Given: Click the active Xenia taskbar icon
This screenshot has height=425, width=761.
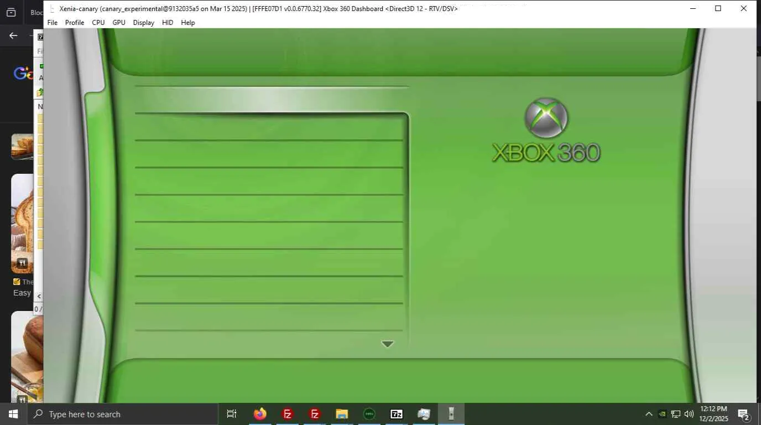Looking at the screenshot, I should click(451, 414).
